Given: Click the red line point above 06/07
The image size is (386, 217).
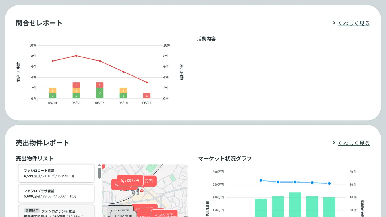Looking at the screenshot, I should (100, 61).
